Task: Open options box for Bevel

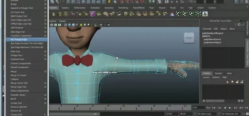Action: coord(45,99)
